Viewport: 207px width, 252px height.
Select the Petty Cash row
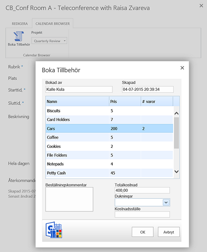pyautogui.click(x=109, y=173)
